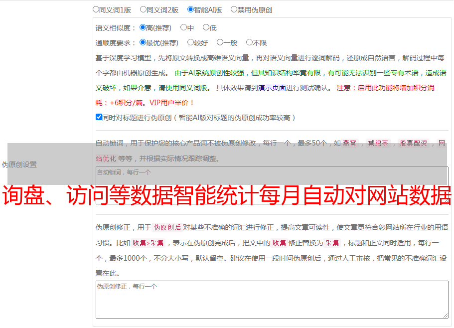The image size is (454, 328).
Task: Set 语义相似度 to 中
Action: [183, 27]
